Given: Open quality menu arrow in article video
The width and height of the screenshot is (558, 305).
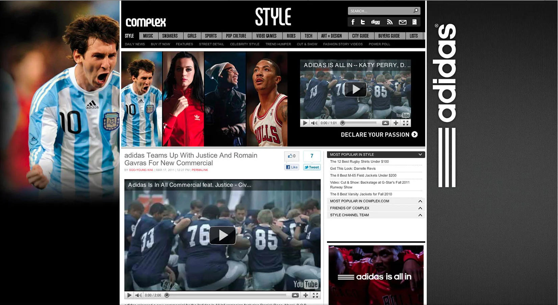Looking at the screenshot, I should (x=295, y=295).
